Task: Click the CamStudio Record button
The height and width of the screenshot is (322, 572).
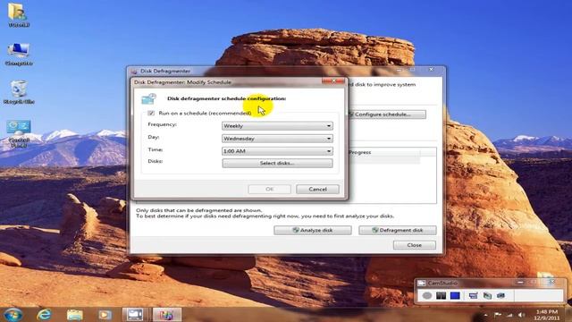Action: 427,295
